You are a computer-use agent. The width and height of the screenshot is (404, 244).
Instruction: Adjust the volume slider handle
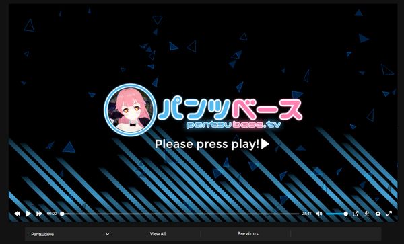[346, 214]
